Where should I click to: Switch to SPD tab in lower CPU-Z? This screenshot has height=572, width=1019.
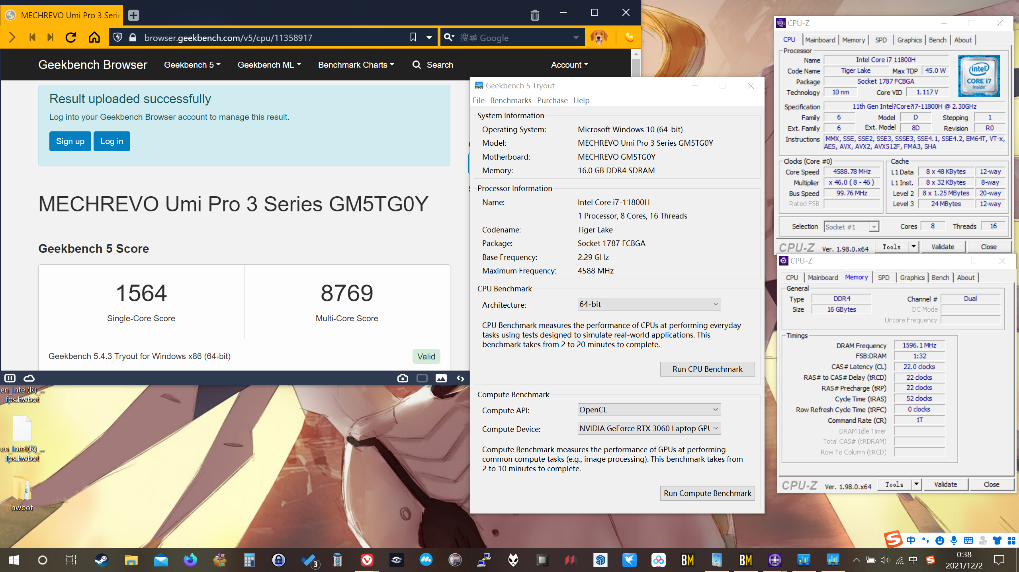coord(883,277)
